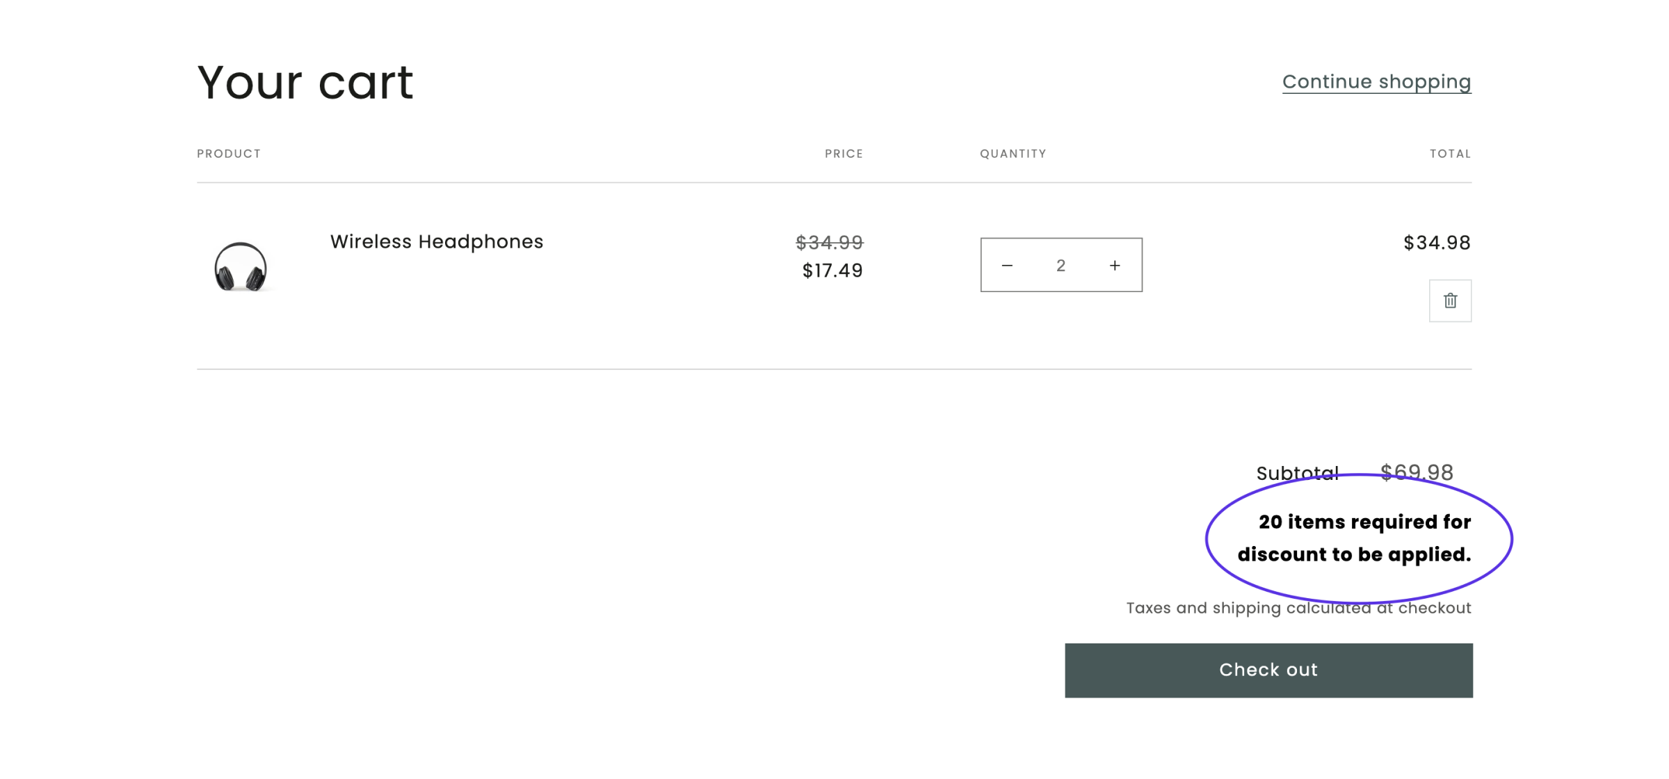This screenshot has width=1669, height=779.
Task: Decrease quantity with the minus button
Action: tap(1007, 265)
